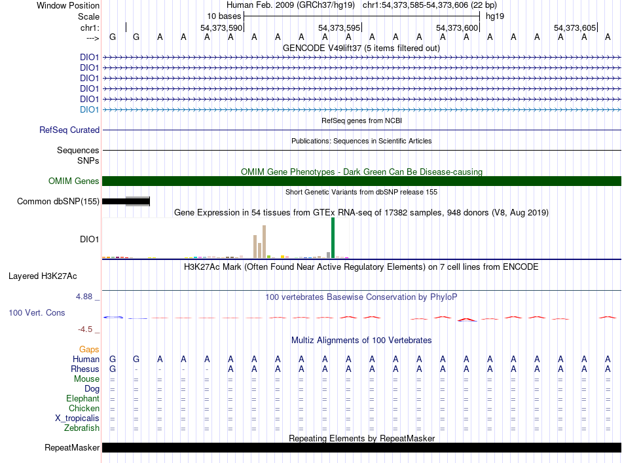Select the black RepeatMasker track bar
The height and width of the screenshot is (463, 622).
click(x=361, y=448)
